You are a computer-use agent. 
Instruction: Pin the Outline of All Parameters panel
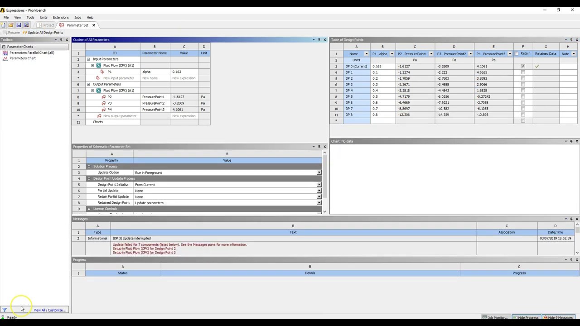319,40
